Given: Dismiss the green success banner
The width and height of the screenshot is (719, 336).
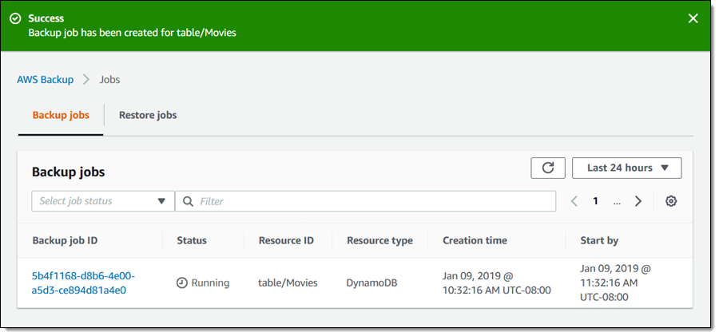Looking at the screenshot, I should coord(693,18).
